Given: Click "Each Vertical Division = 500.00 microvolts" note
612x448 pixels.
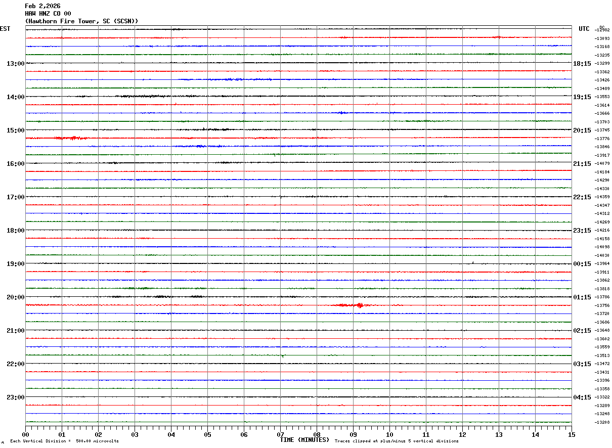Looking at the screenshot, I should (x=64, y=441).
